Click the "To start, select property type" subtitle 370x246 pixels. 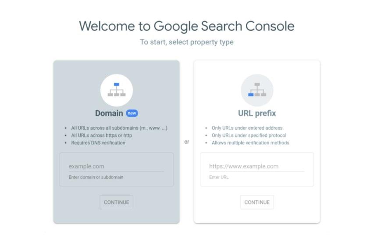point(187,42)
